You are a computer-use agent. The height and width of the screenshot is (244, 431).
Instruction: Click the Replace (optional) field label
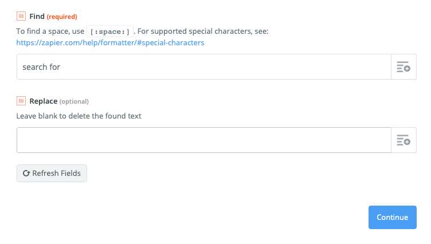click(59, 101)
